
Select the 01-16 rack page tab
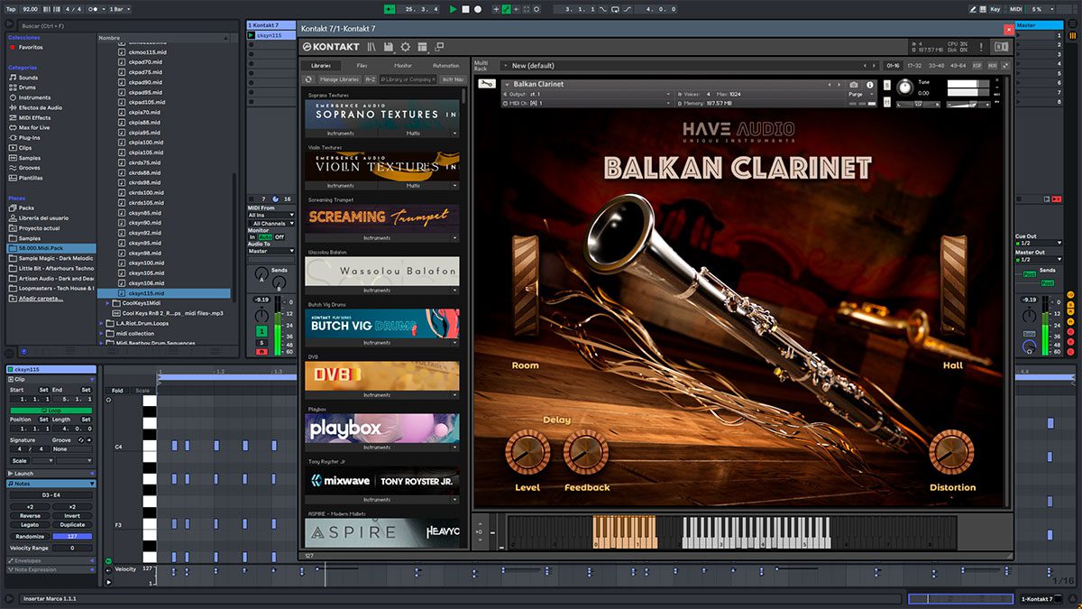(x=893, y=66)
